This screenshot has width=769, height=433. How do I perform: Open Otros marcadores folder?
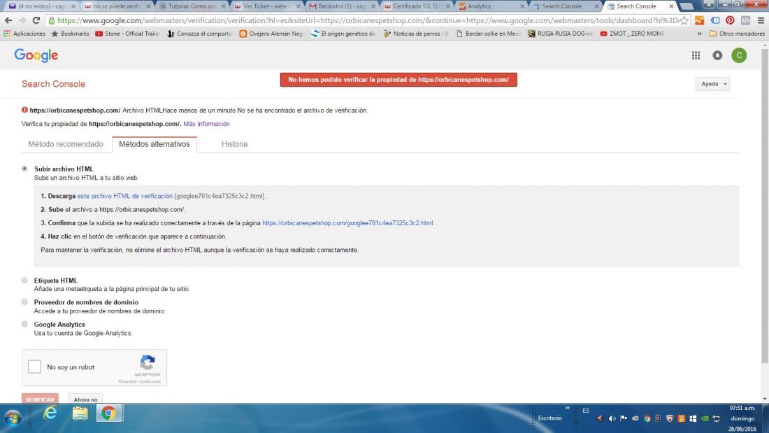pyautogui.click(x=737, y=34)
